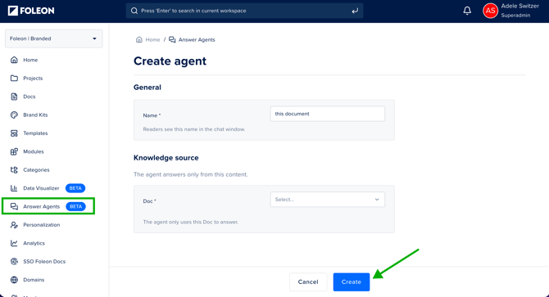Image resolution: width=549 pixels, height=297 pixels.
Task: Click the Answer Agents chat icon in sidebar
Action: point(14,206)
